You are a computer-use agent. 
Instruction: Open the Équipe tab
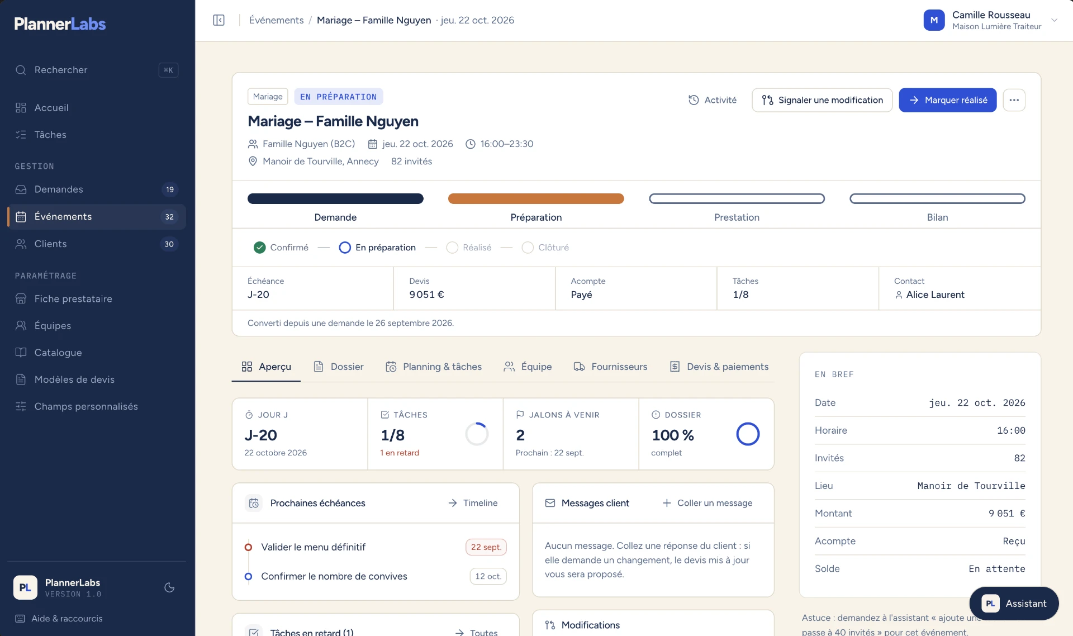pyautogui.click(x=528, y=367)
